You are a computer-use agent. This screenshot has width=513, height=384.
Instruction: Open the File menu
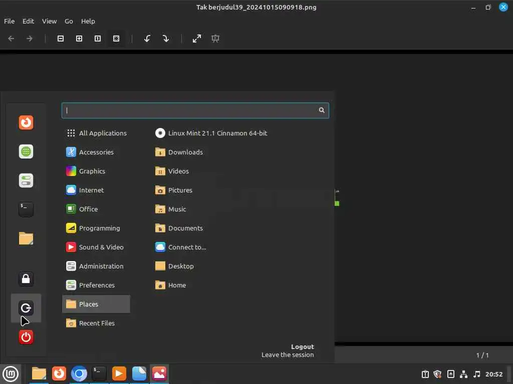9,21
